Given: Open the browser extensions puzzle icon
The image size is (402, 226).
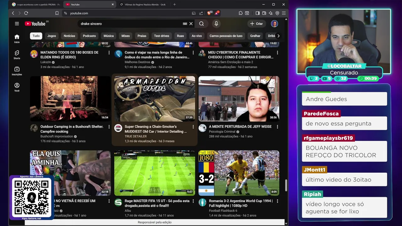Looking at the screenshot, I should point(241,13).
